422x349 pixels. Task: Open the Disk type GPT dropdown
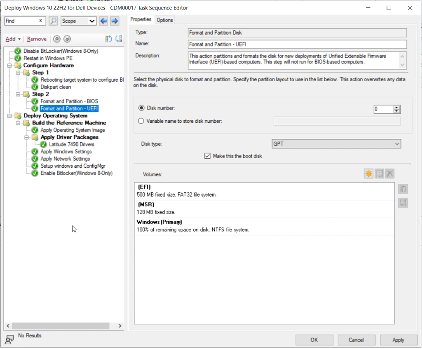(336, 144)
